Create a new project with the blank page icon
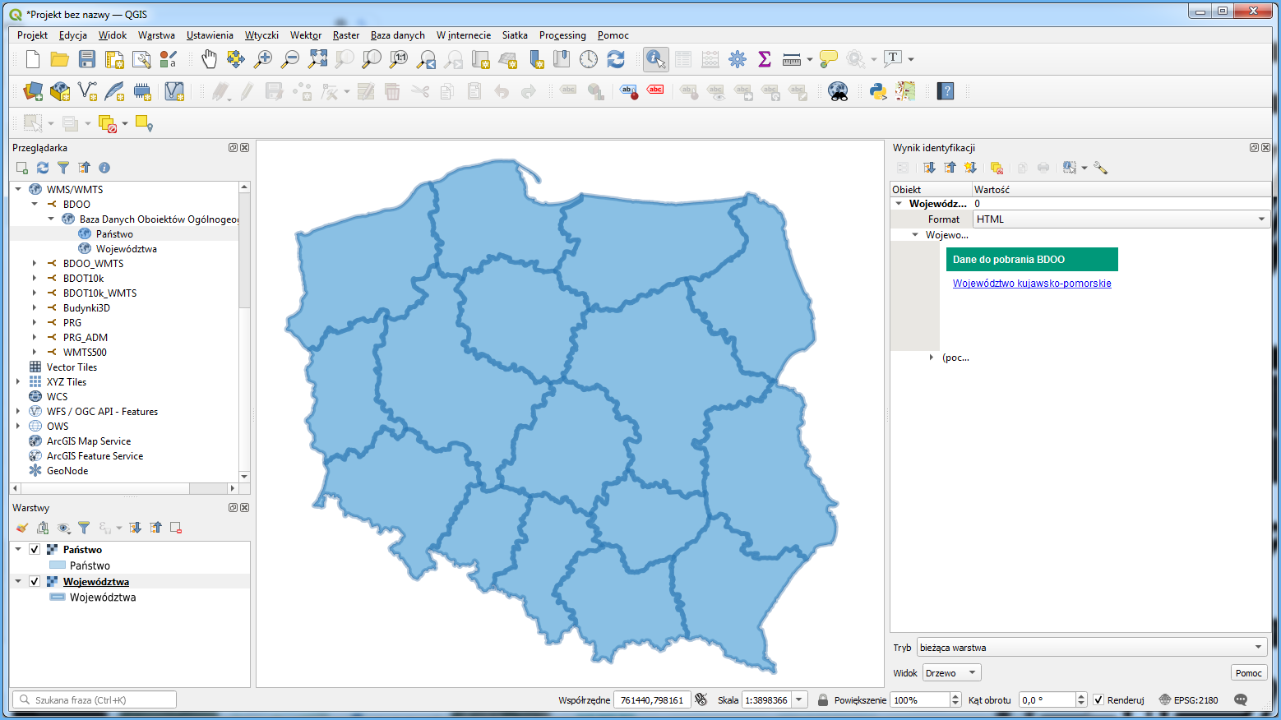Screen dimensions: 1281x720 [33, 59]
